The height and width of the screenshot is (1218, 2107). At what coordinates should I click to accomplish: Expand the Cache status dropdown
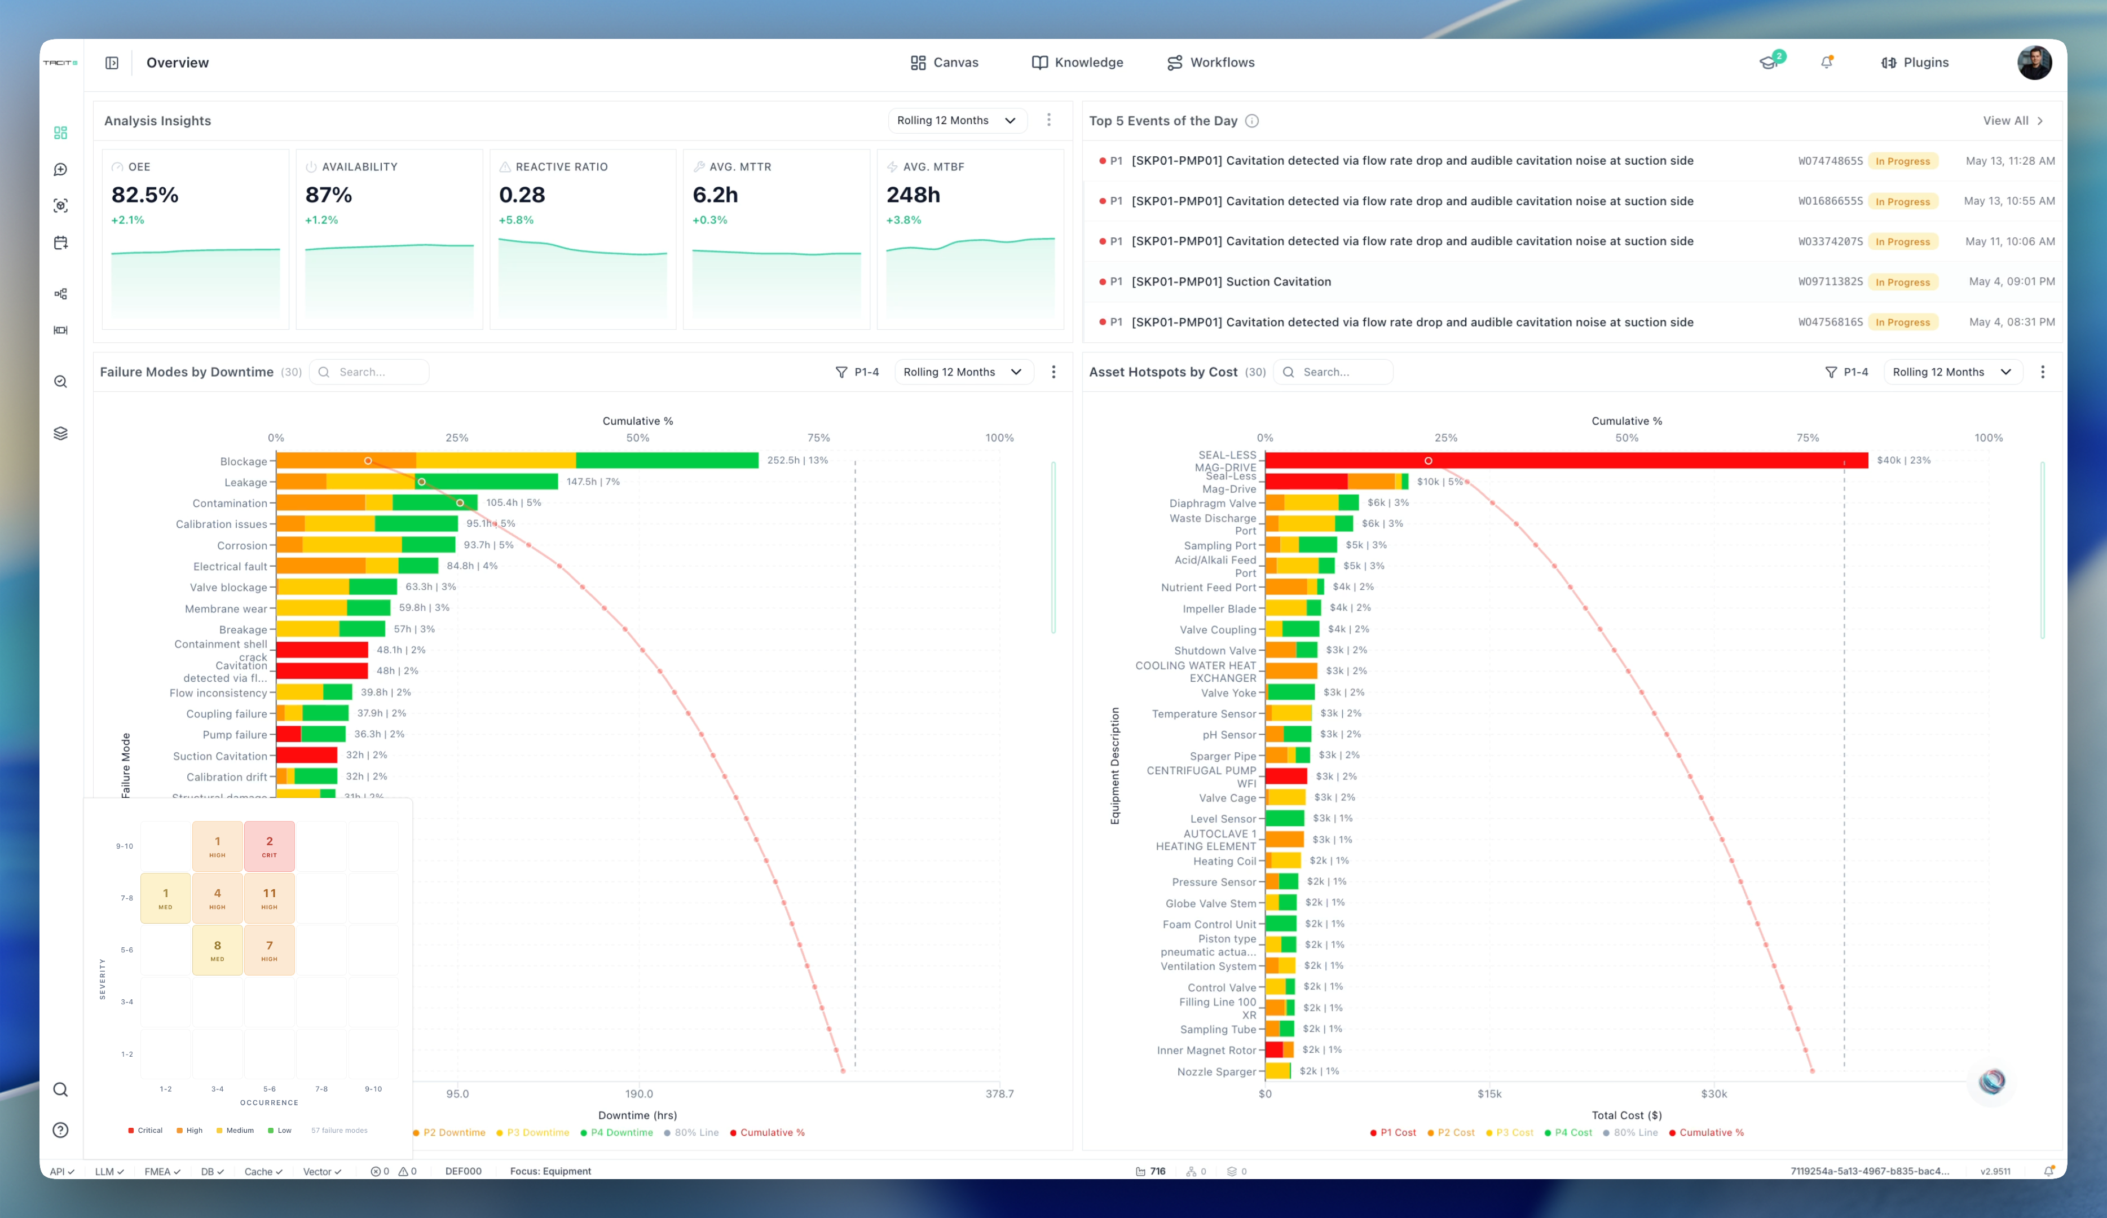click(263, 1171)
